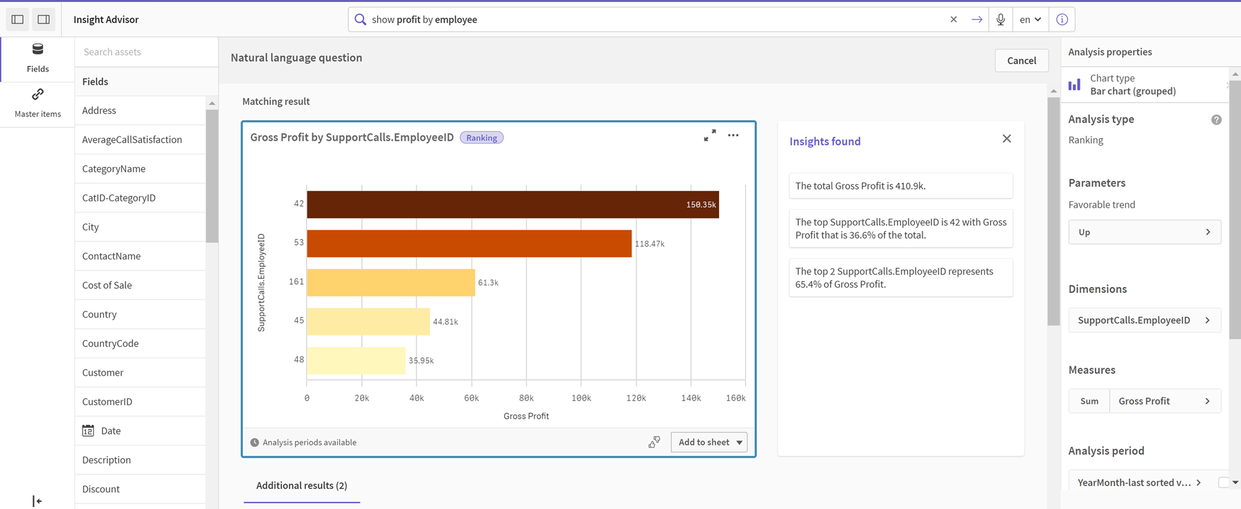Select the dark brown bar for employee 42
The width and height of the screenshot is (1241, 509).
[513, 204]
